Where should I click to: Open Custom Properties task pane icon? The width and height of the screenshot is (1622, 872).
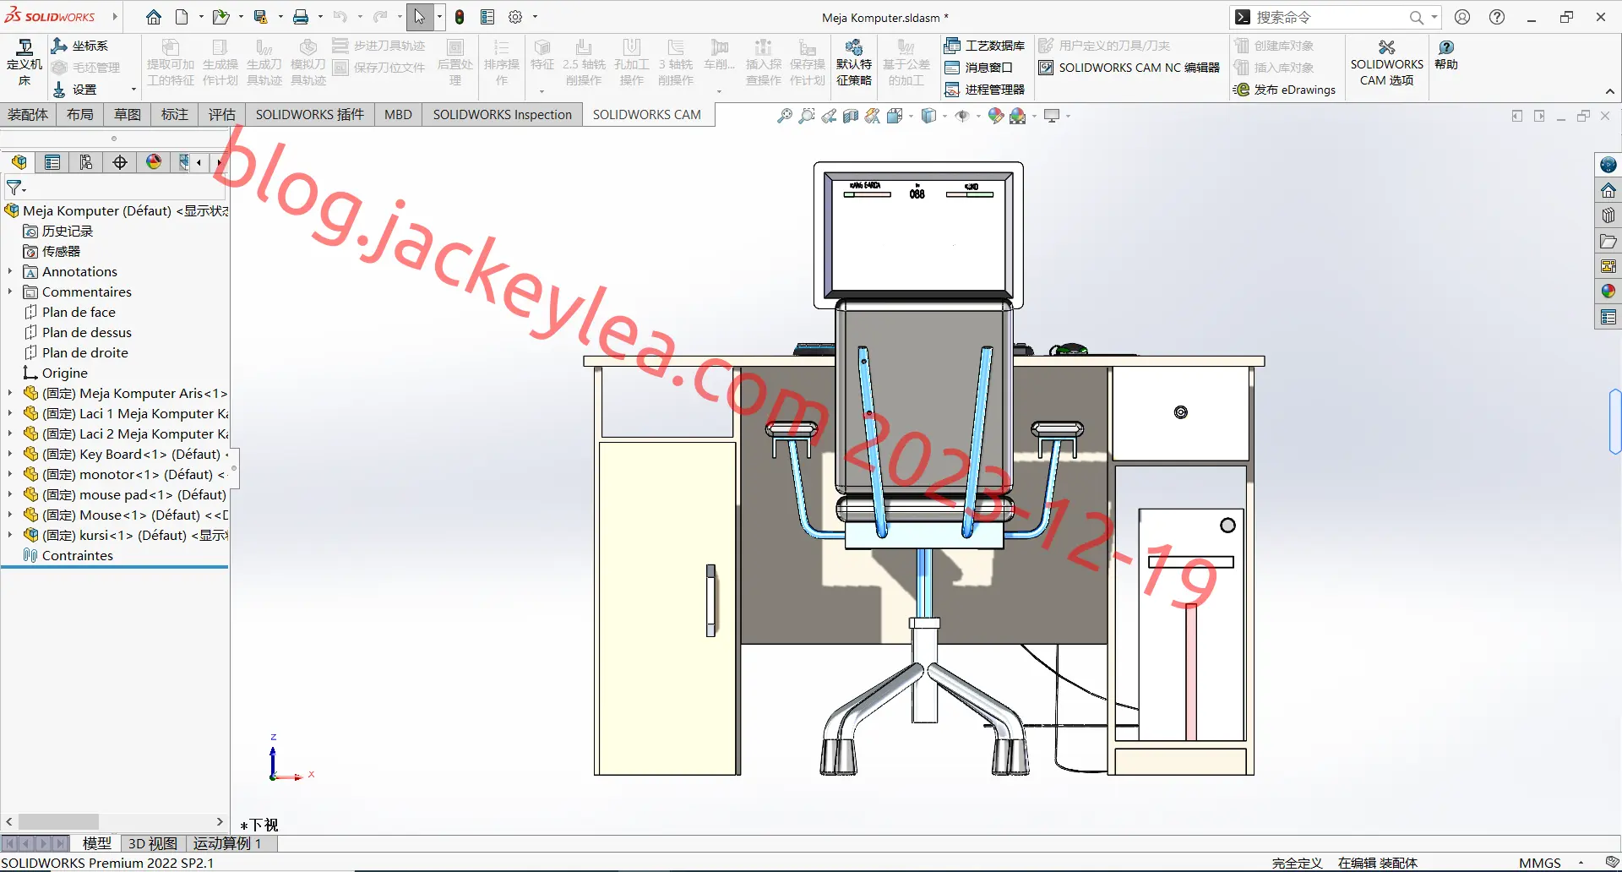(x=1608, y=318)
